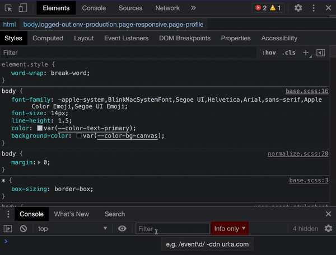Viewport: 336px width, 255px height.
Task: Add a new style rule plus icon
Action: pyautogui.click(x=306, y=53)
